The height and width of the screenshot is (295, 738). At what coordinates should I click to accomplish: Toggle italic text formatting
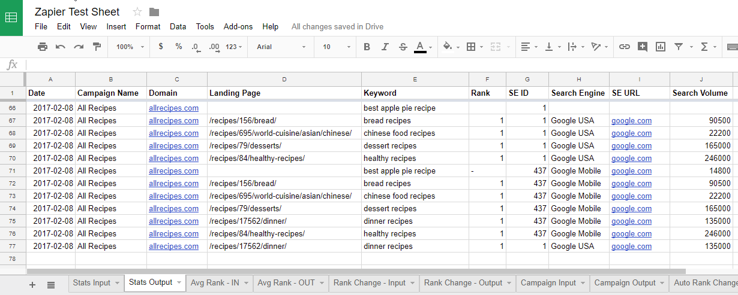[x=385, y=47]
